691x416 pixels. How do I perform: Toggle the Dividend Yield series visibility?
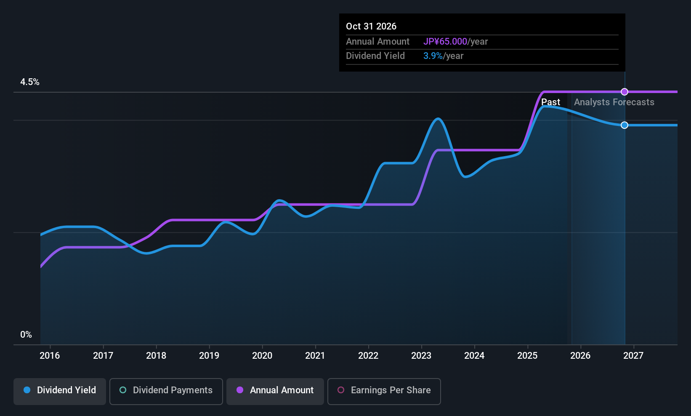click(59, 391)
